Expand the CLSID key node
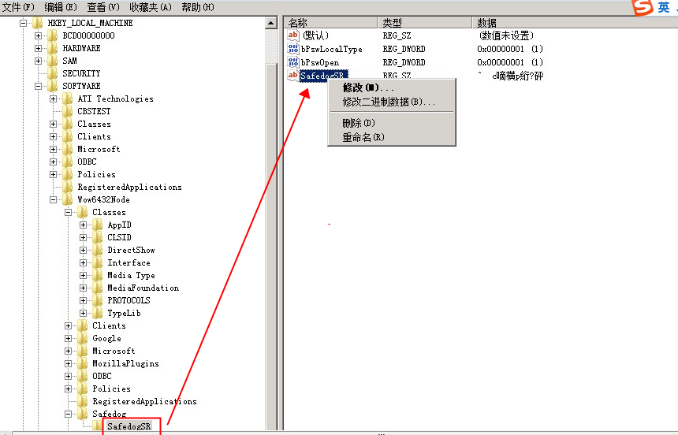This screenshot has height=435, width=678. pyautogui.click(x=84, y=237)
